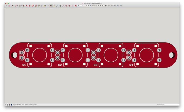Toggle Back Edges style
Viewport: 184px width, 112px height.
pos(80,6)
